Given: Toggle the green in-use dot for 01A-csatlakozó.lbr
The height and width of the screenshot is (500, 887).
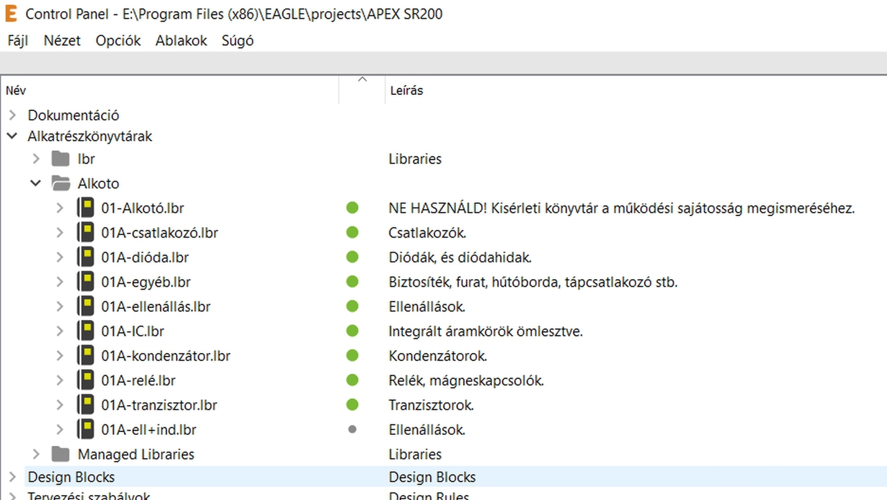Looking at the screenshot, I should pyautogui.click(x=352, y=233).
